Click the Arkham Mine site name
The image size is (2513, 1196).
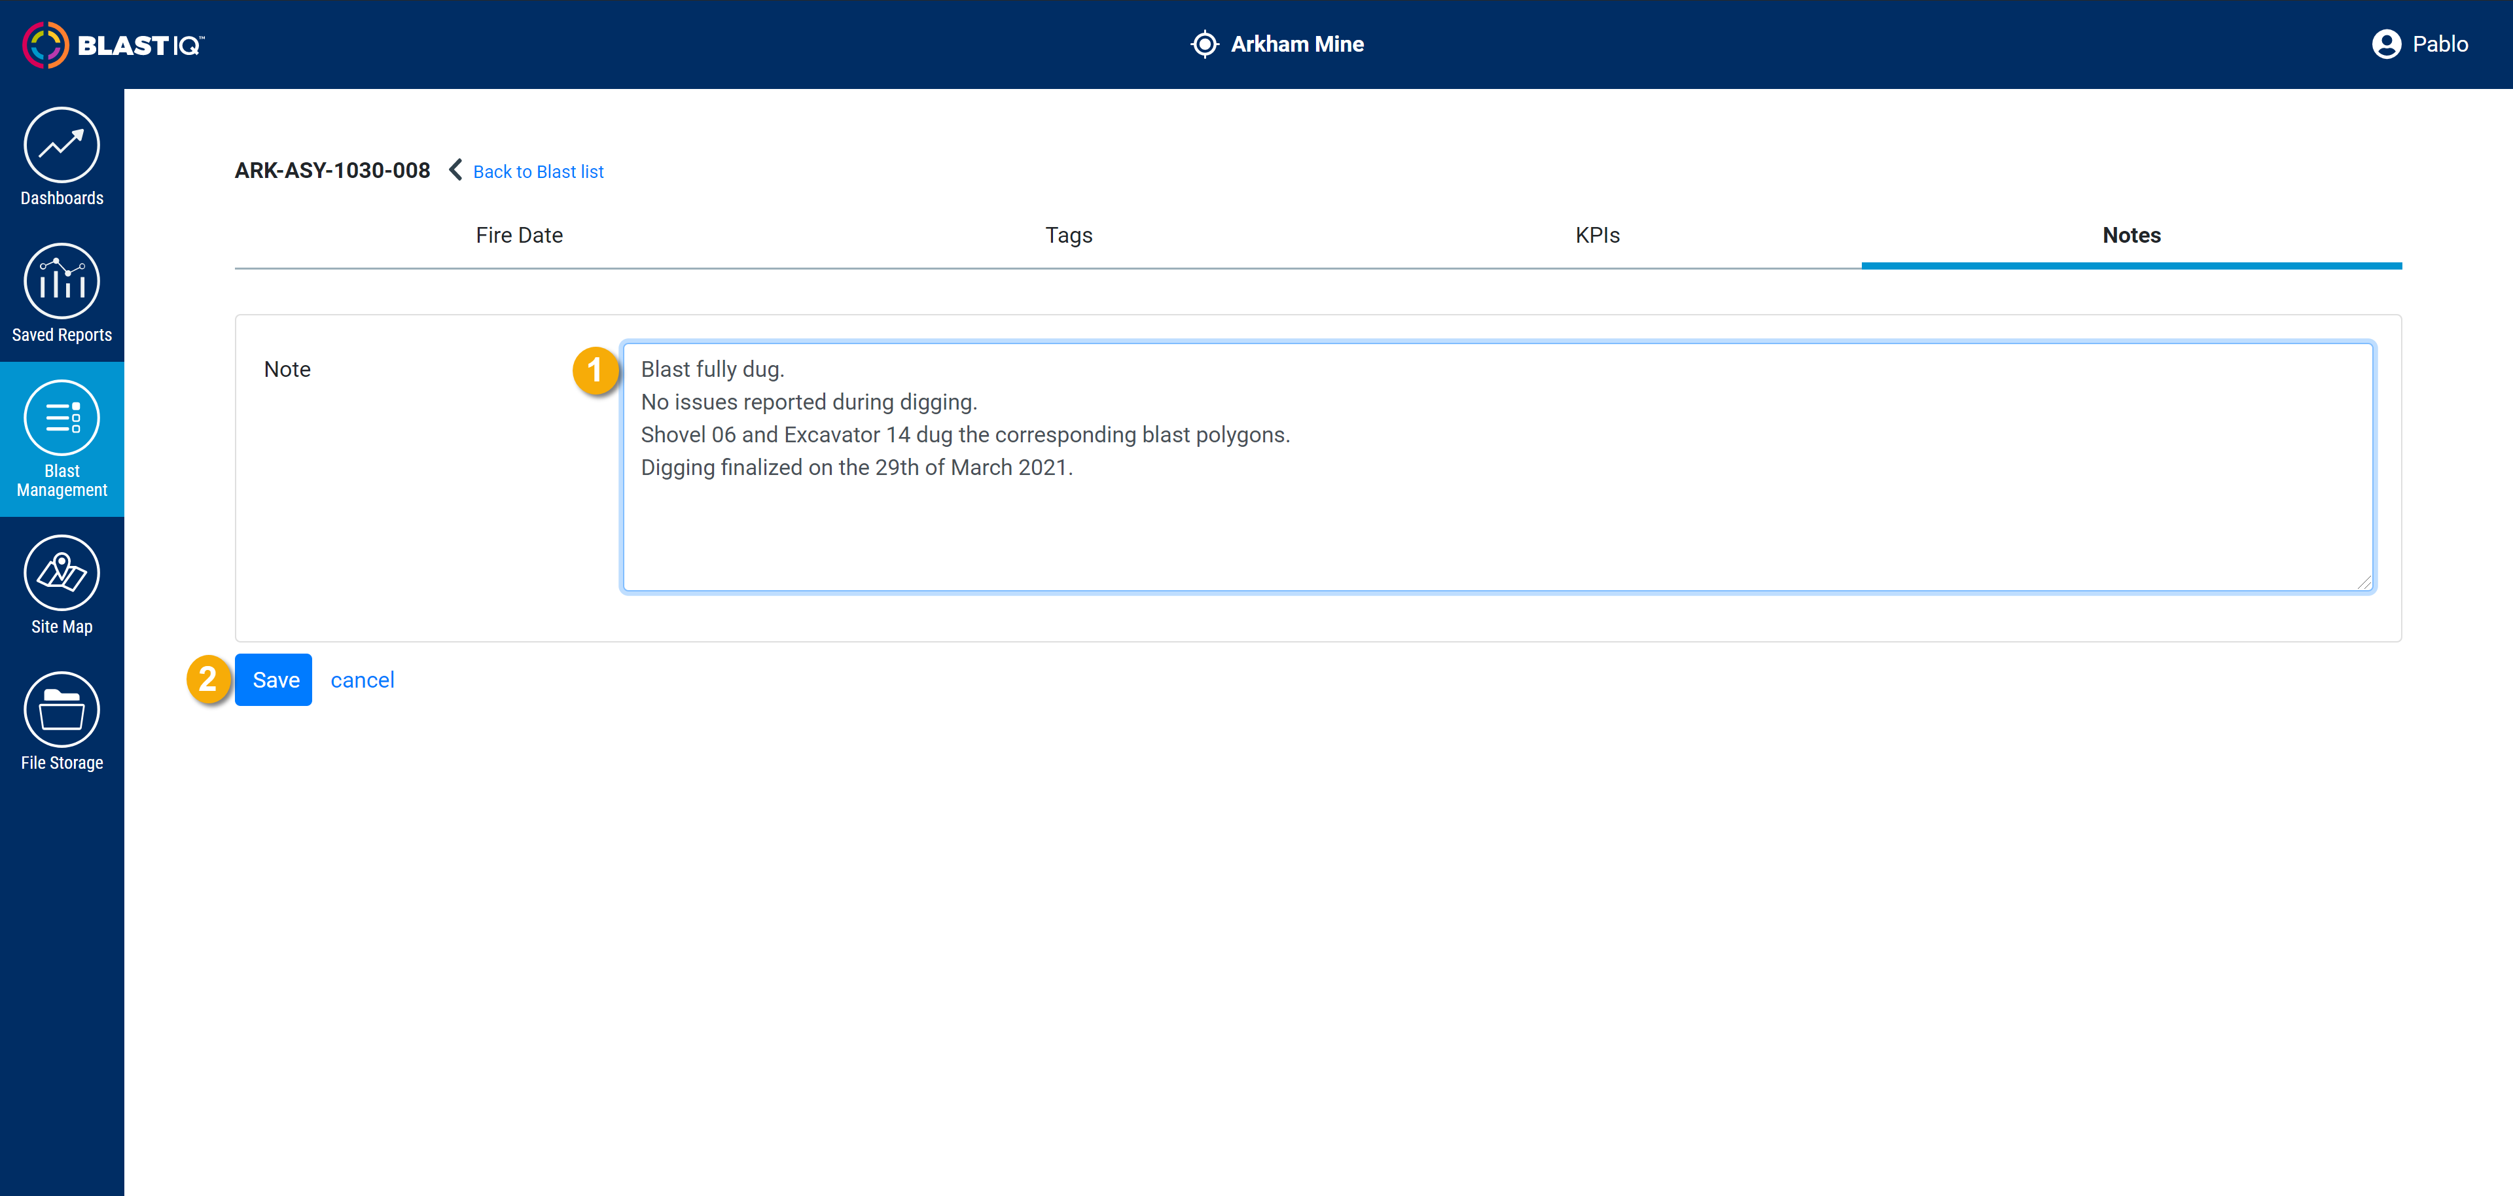pyautogui.click(x=1296, y=45)
